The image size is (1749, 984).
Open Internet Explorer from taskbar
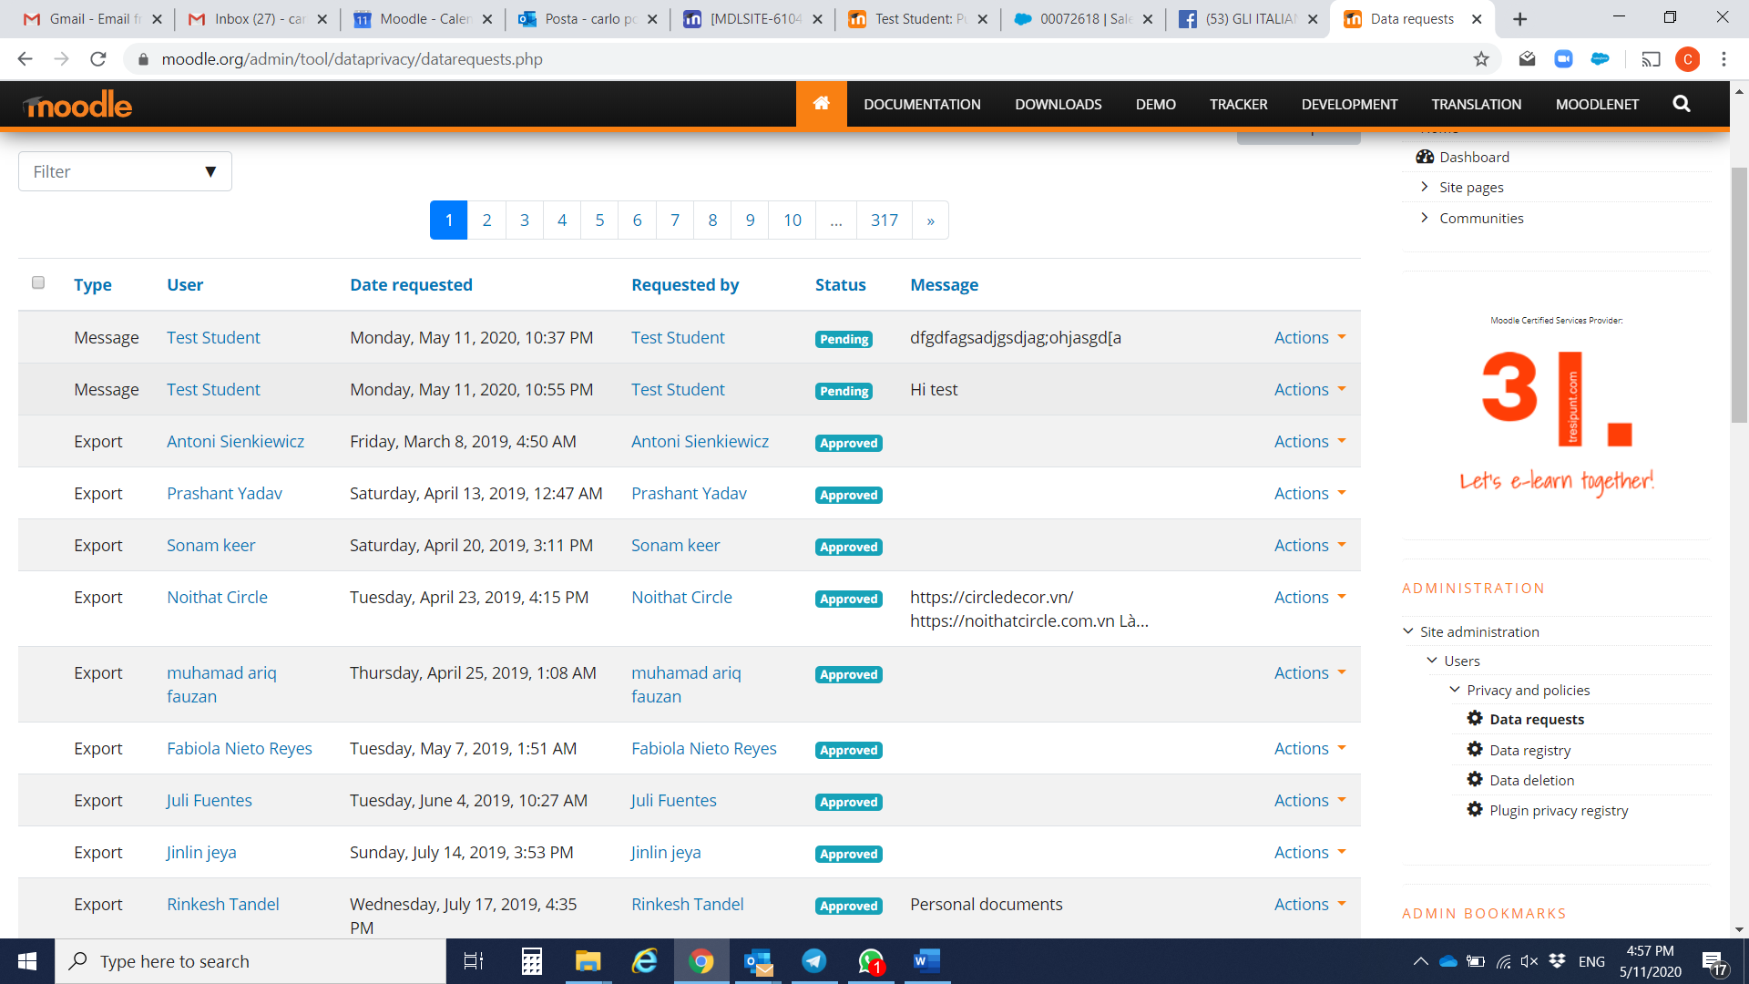[x=644, y=961]
